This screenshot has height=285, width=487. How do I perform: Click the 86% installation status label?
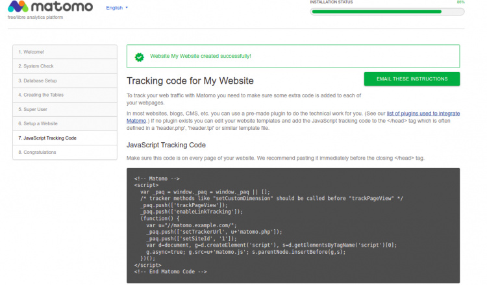coord(460,3)
